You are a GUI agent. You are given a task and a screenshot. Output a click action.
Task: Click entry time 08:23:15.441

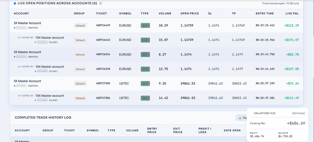click(265, 25)
